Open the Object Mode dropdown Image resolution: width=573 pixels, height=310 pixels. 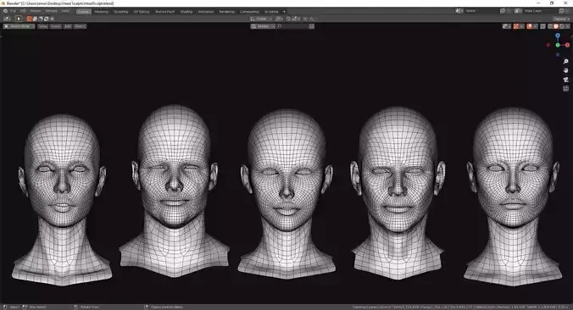[x=19, y=26]
